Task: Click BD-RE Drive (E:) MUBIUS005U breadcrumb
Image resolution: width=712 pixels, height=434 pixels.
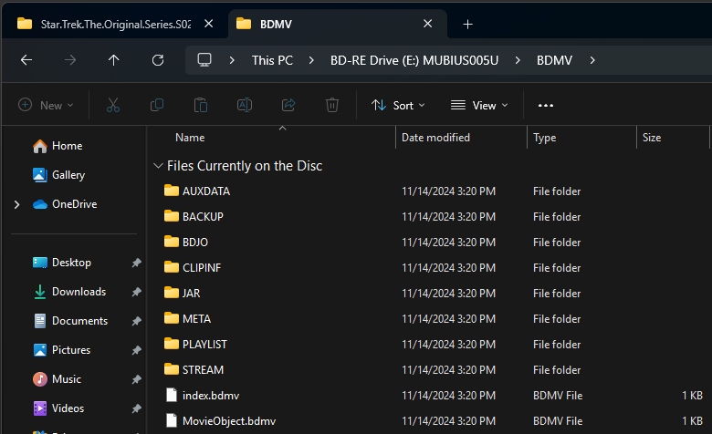Action: coord(414,60)
